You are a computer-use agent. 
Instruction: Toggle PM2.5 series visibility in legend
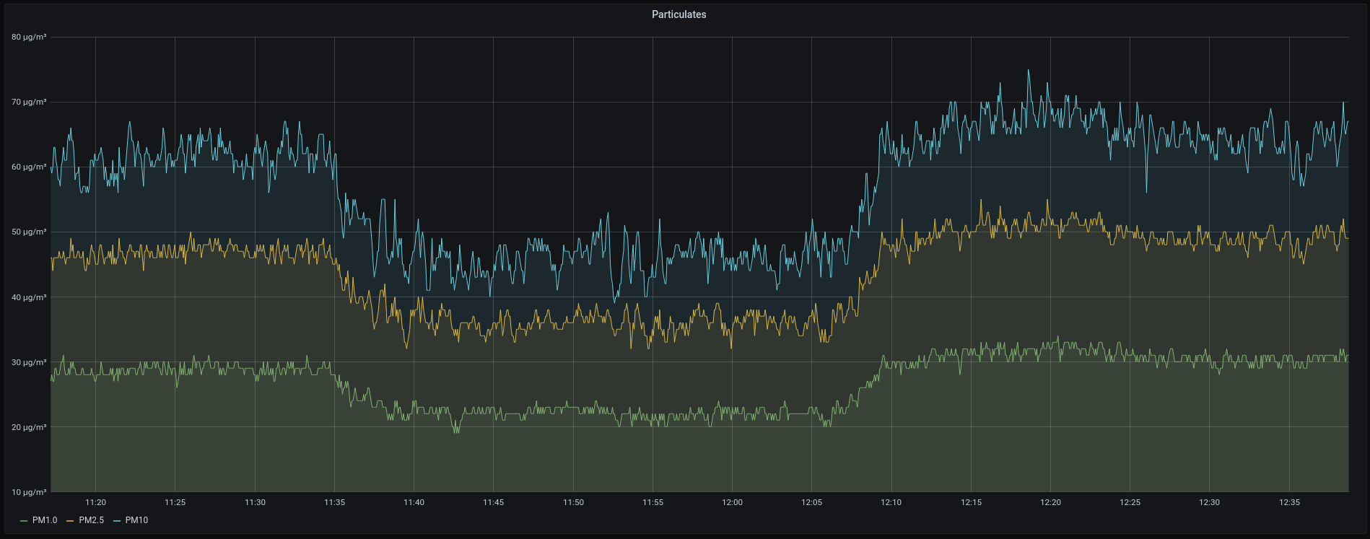(91, 520)
